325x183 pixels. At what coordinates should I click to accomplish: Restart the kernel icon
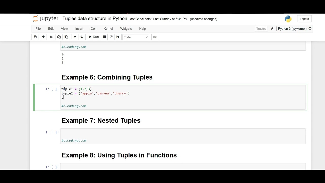(x=111, y=37)
